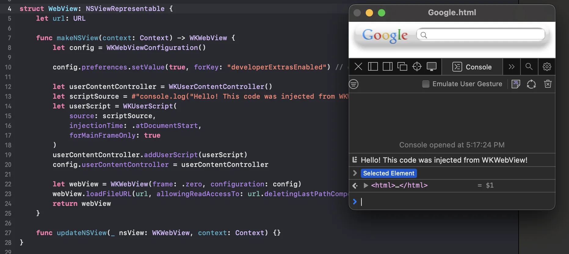
Task: Click addUserScript method call in editor
Action: [171, 155]
